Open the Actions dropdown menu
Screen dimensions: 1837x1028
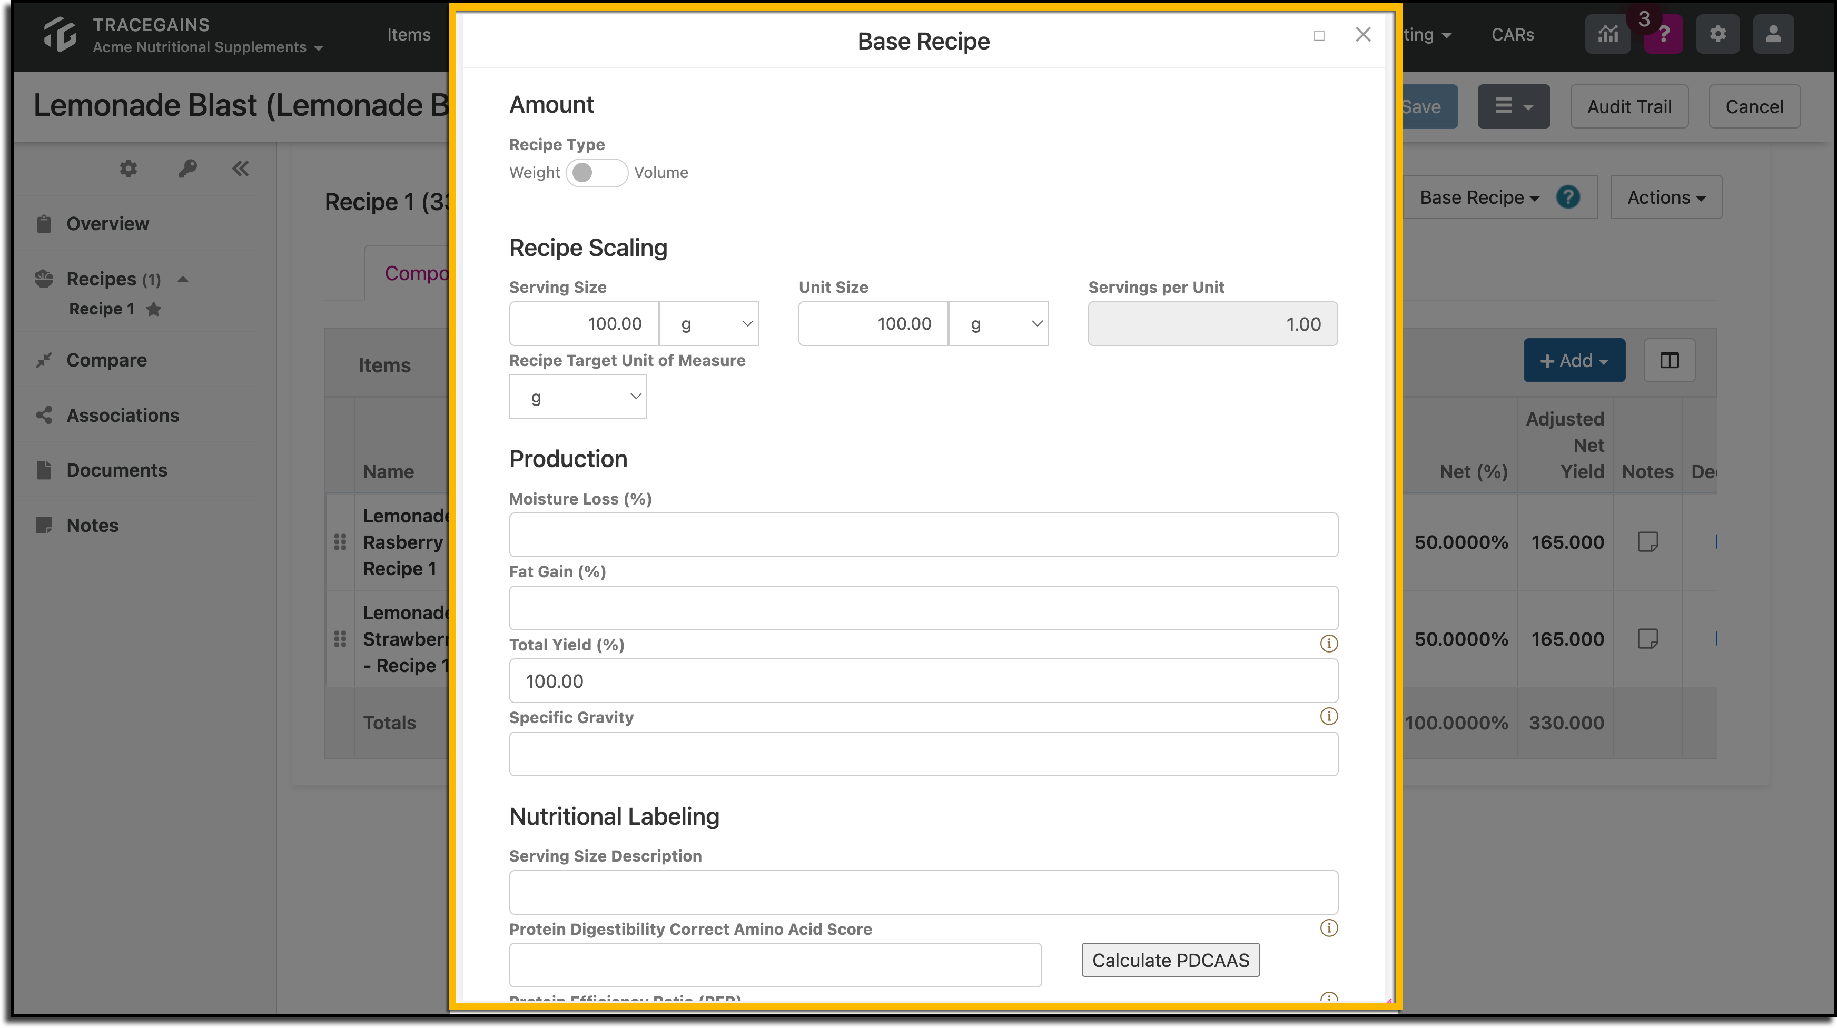tap(1666, 197)
